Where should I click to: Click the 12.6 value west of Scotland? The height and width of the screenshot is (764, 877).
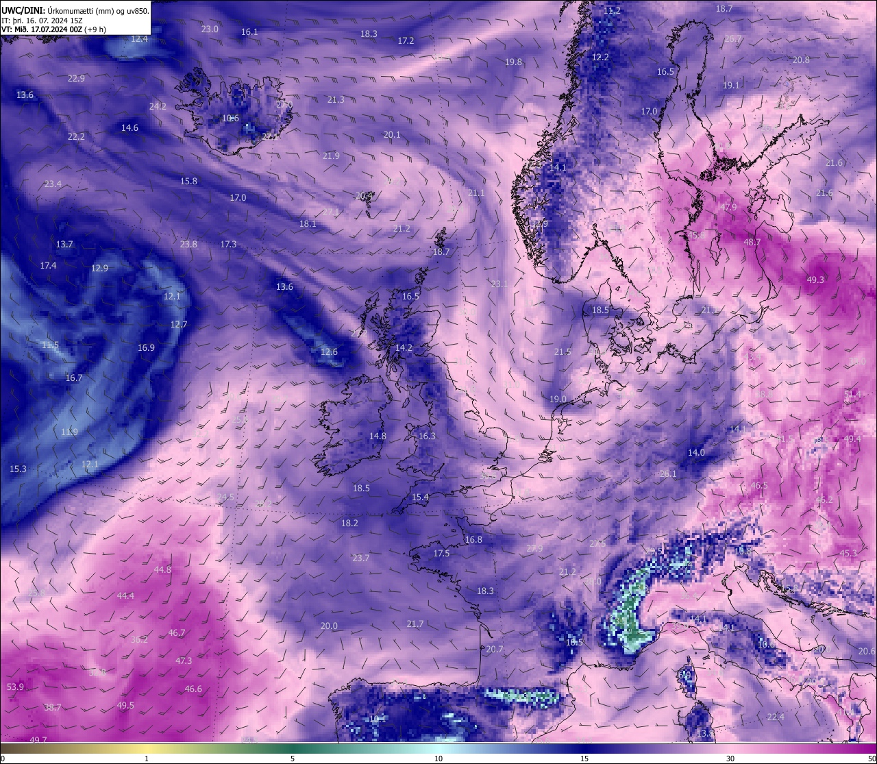pyautogui.click(x=329, y=352)
